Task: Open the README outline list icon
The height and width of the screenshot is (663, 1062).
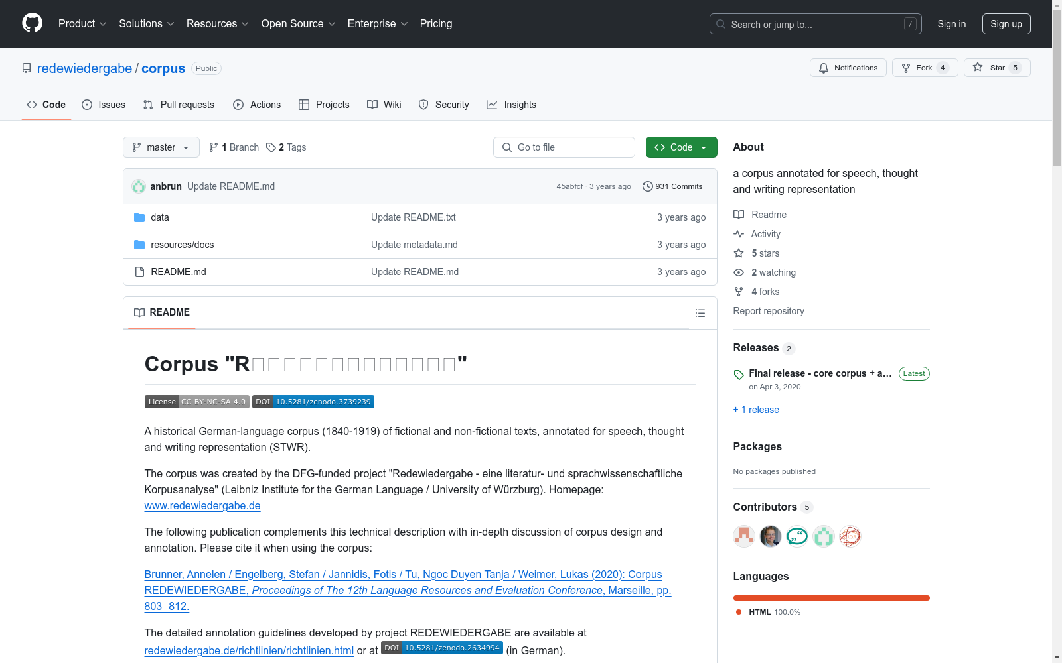Action: (700, 313)
